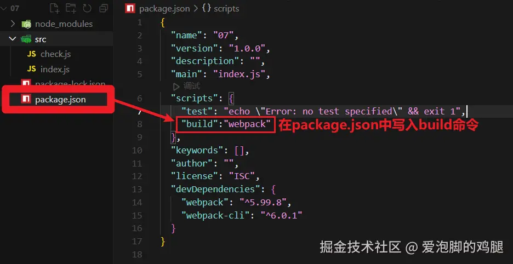Collapse all folders using the collapse icon
513x264 pixels.
point(104,8)
